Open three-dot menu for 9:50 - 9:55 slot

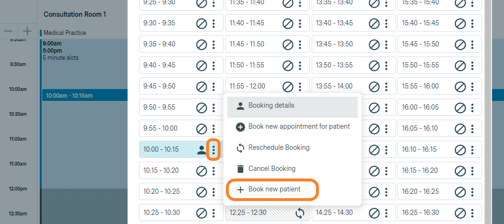click(213, 108)
